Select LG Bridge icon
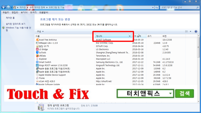This screenshot has width=201, height=113. [x=37, y=49]
